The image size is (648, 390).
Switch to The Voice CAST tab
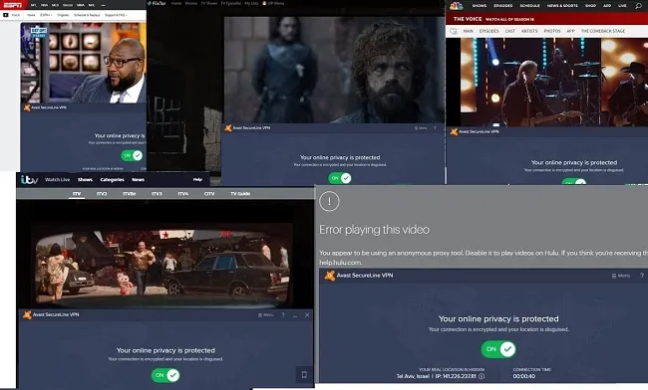(510, 31)
